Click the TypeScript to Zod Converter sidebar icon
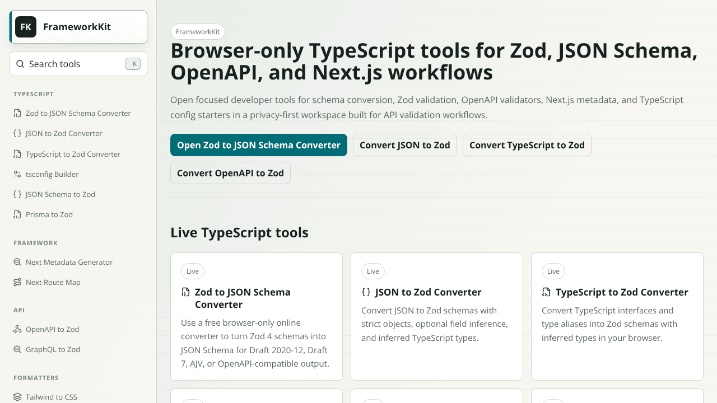 tap(17, 154)
